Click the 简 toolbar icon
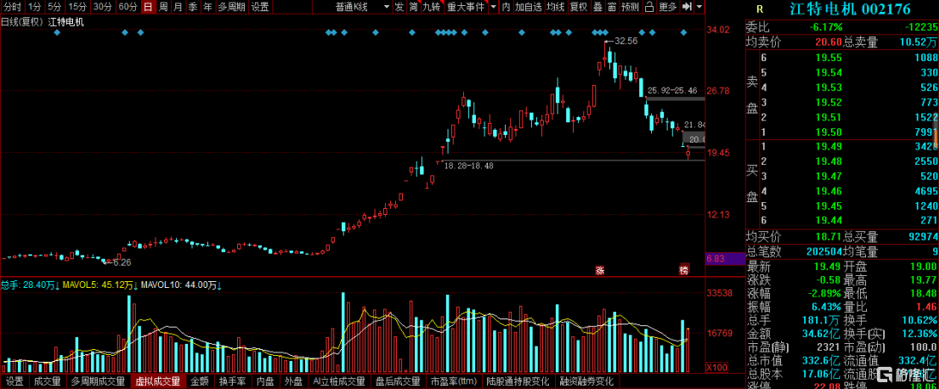This screenshot has width=940, height=389. [414, 7]
